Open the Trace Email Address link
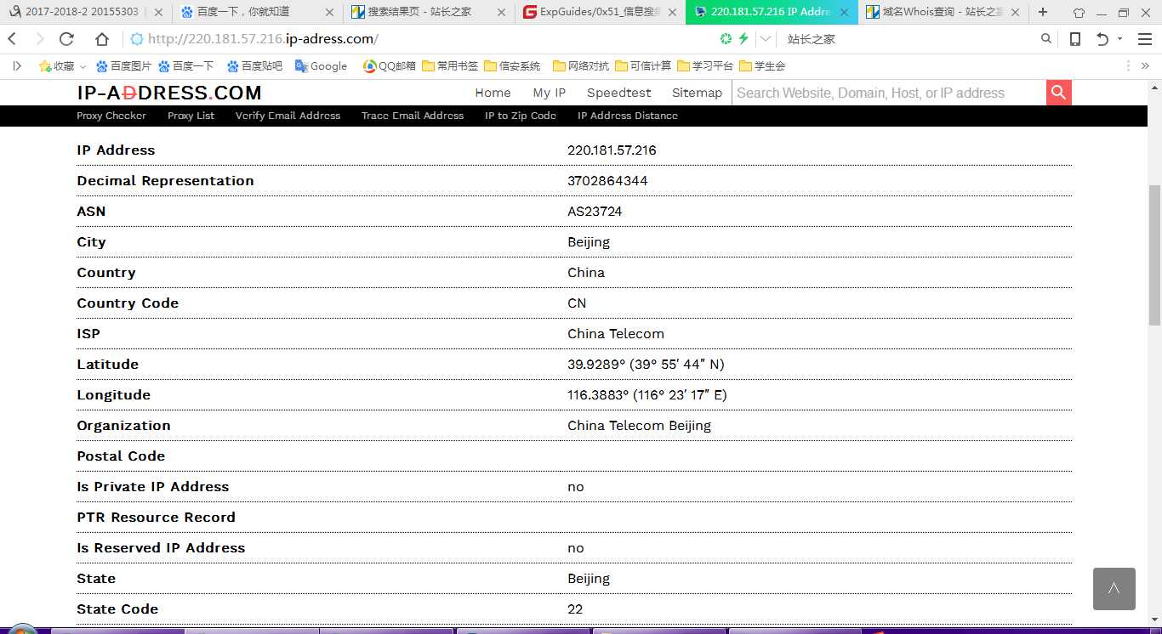 tap(413, 116)
